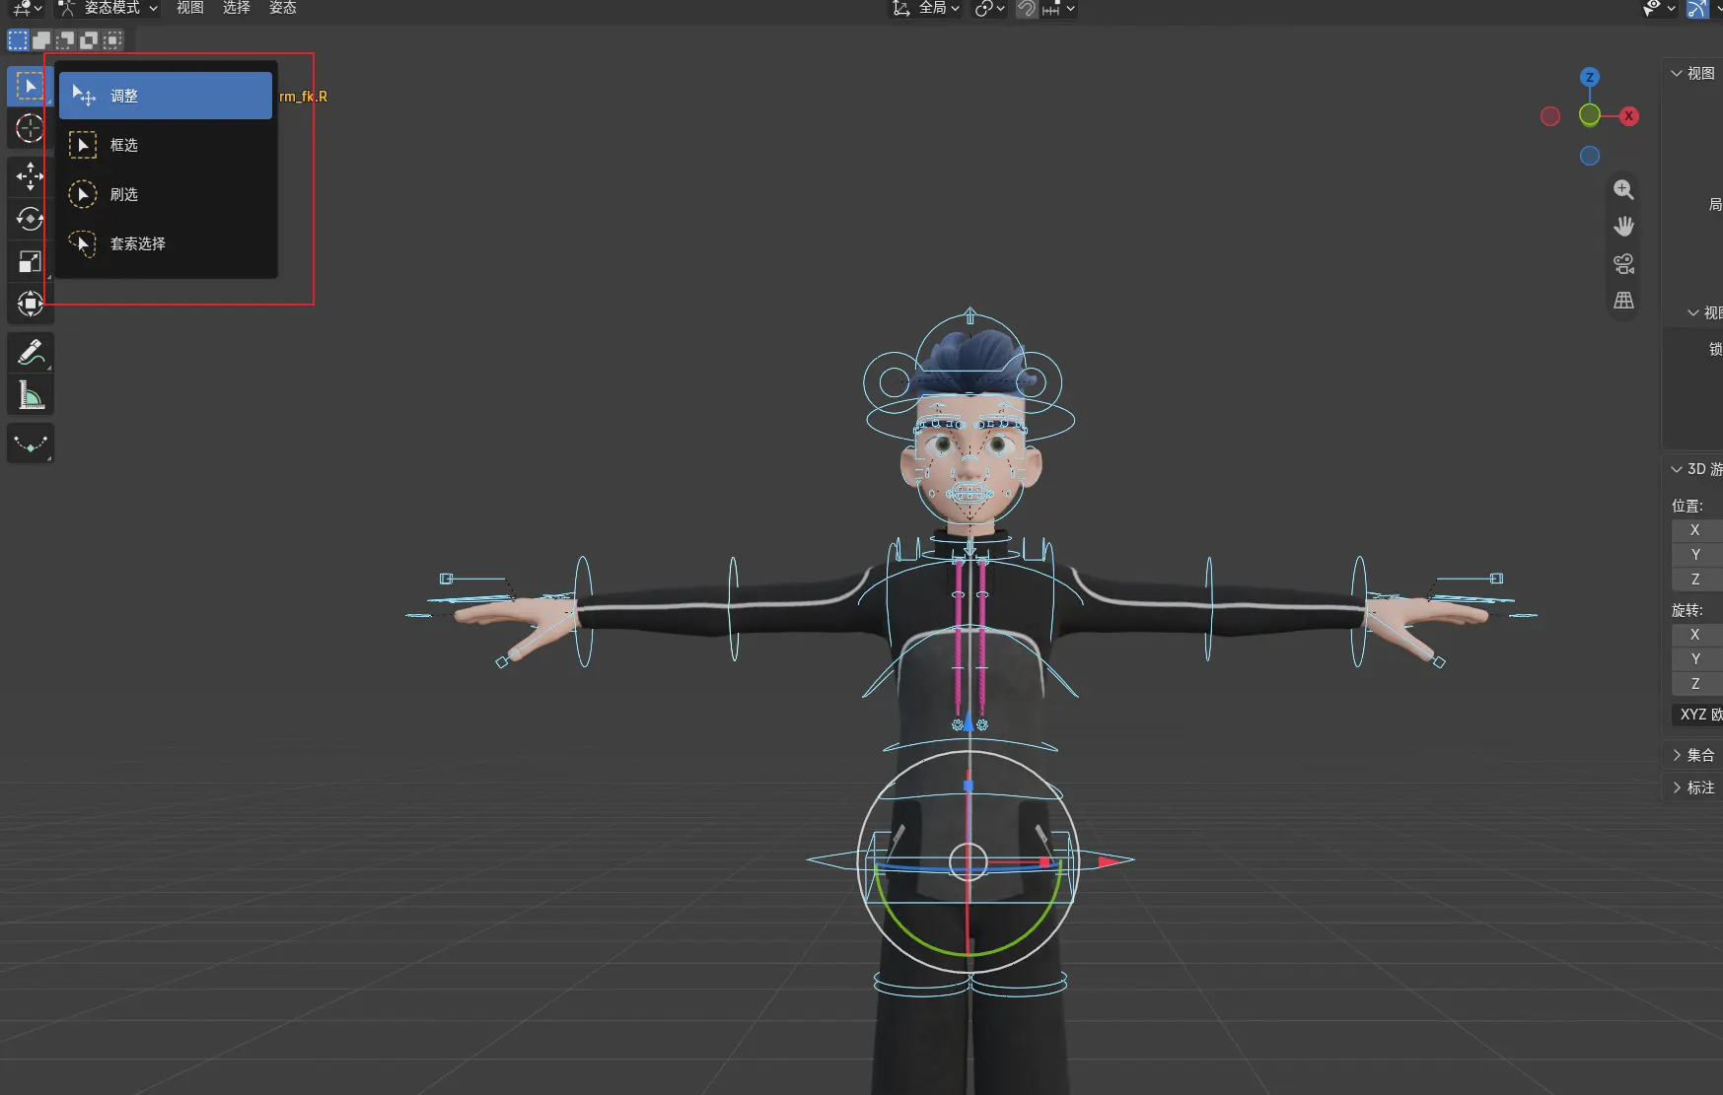Open the selectability and visibility dropdown
The width and height of the screenshot is (1723, 1095).
(x=1659, y=9)
